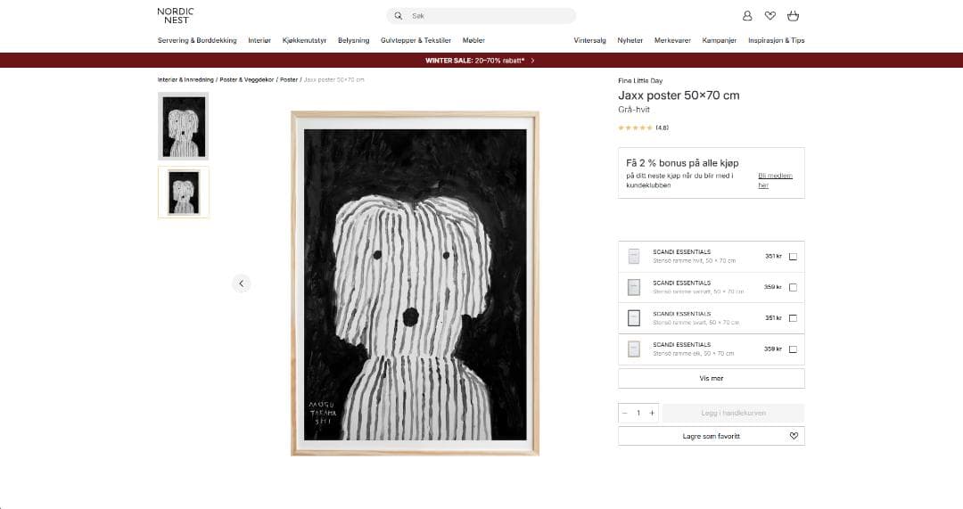Decrease quantity with the minus button
The width and height of the screenshot is (963, 509).
click(x=624, y=414)
